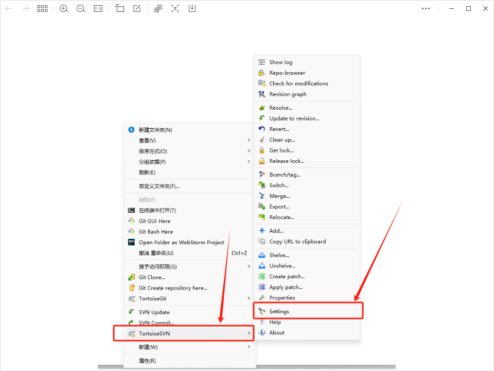
Task: Select 撤消 重命名(U) entry
Action: 189,253
